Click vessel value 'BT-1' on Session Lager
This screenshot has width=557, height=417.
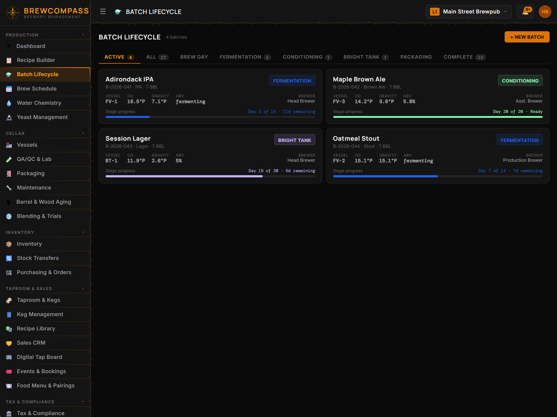(x=111, y=161)
